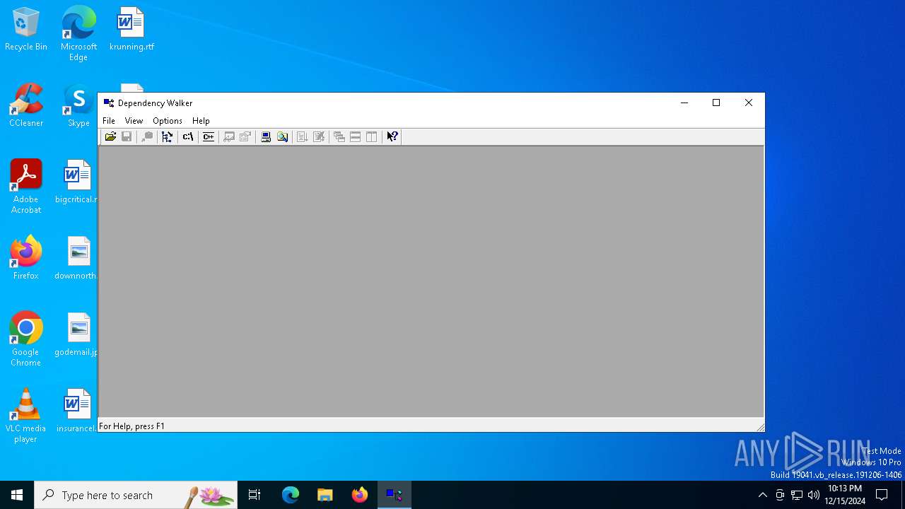
Task: Select the VLC media player desktop shortcut
Action: click(26, 416)
